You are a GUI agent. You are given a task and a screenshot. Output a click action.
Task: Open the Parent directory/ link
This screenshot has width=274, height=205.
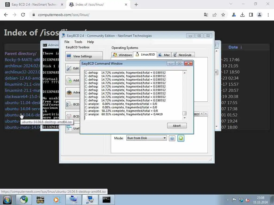click(21, 53)
